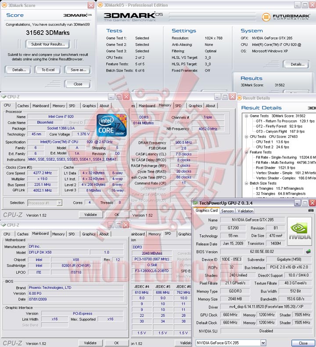Select GT2 - Firefly Forest result row
Image resolution: width=316 pixels, height=347 pixels.
click(279, 127)
